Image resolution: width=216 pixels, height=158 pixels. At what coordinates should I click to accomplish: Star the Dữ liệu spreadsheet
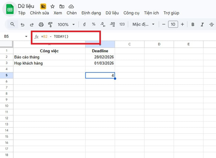52,6
